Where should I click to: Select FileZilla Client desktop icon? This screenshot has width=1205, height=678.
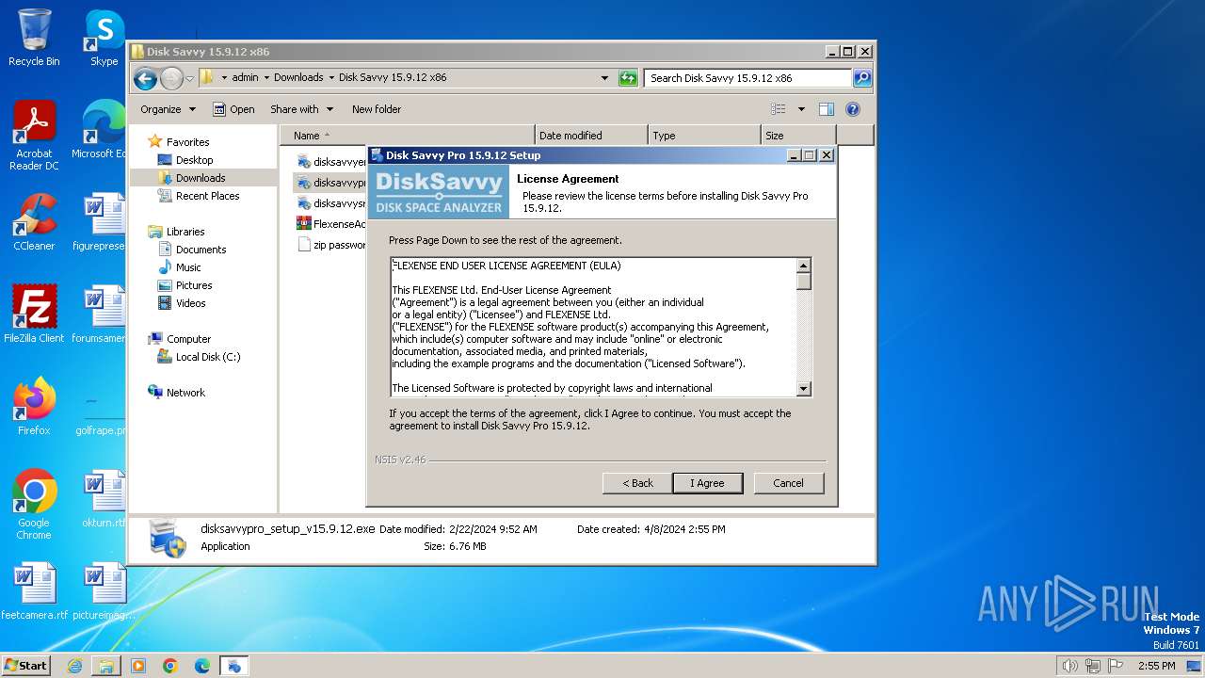point(34,314)
